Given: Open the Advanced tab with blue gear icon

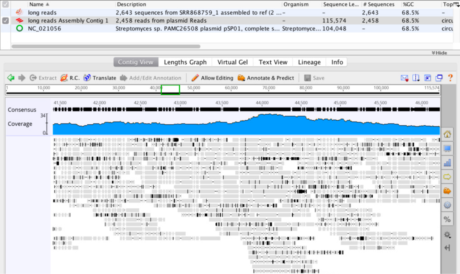Looking at the screenshot, I should click(447, 205).
